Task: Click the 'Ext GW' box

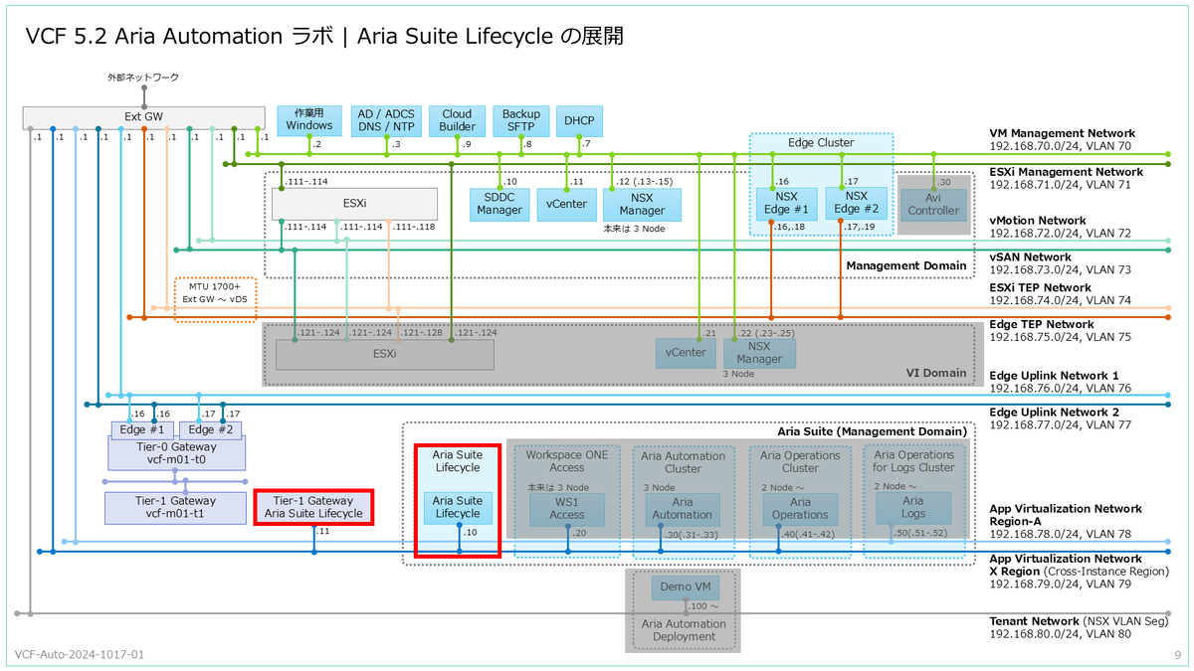Action: pos(144,117)
